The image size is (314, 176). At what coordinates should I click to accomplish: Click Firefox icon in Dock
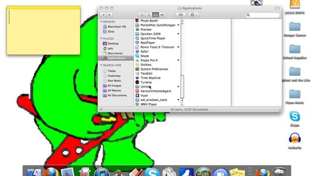coord(51,172)
